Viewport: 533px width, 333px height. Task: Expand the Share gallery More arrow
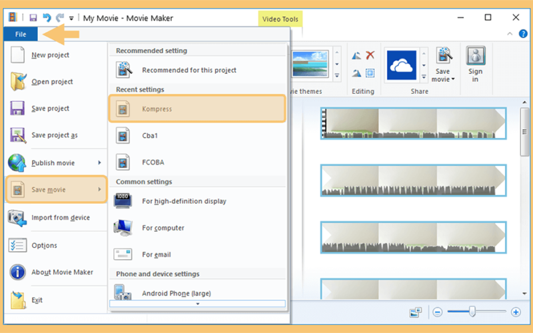424,77
